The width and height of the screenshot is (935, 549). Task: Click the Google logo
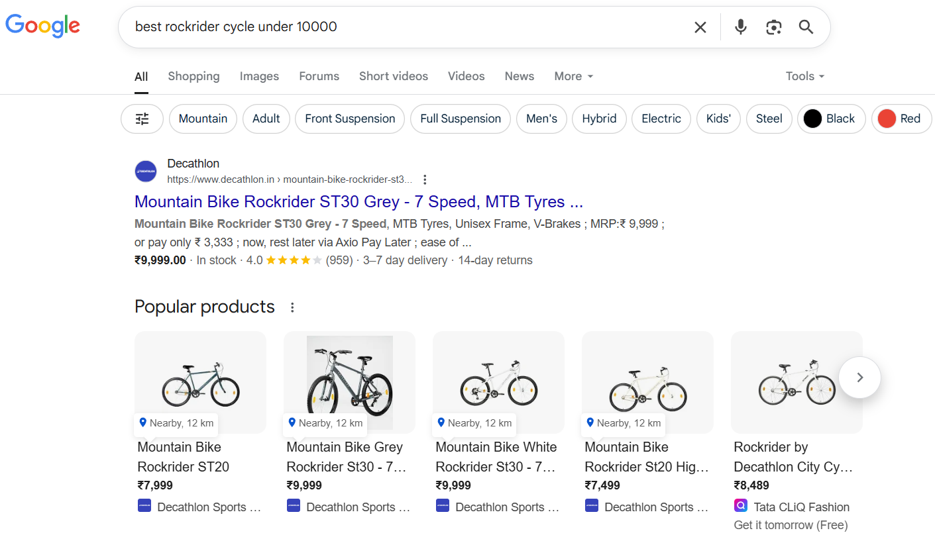(42, 26)
